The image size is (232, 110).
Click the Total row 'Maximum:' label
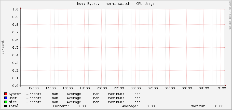click(x=199, y=106)
